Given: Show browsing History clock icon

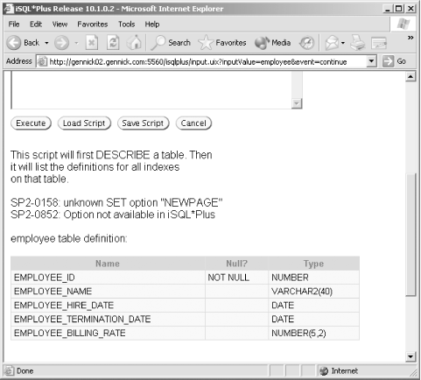Looking at the screenshot, I should (306, 43).
